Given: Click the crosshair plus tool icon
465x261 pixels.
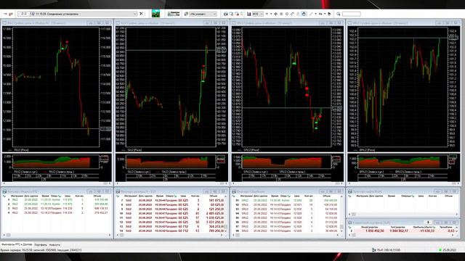Looking at the screenshot, I should click(x=267, y=14).
